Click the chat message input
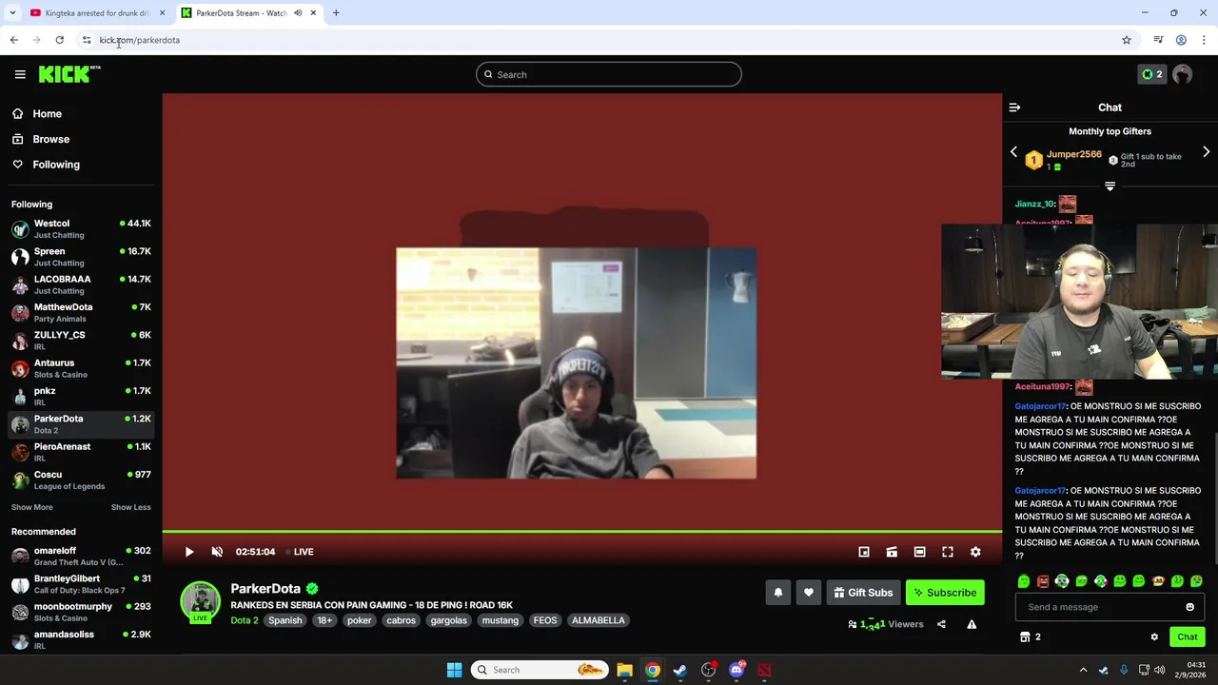The height and width of the screenshot is (685, 1218). coord(1098,607)
